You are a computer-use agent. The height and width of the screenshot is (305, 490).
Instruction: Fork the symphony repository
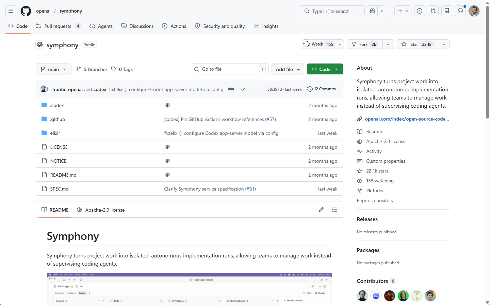point(364,44)
